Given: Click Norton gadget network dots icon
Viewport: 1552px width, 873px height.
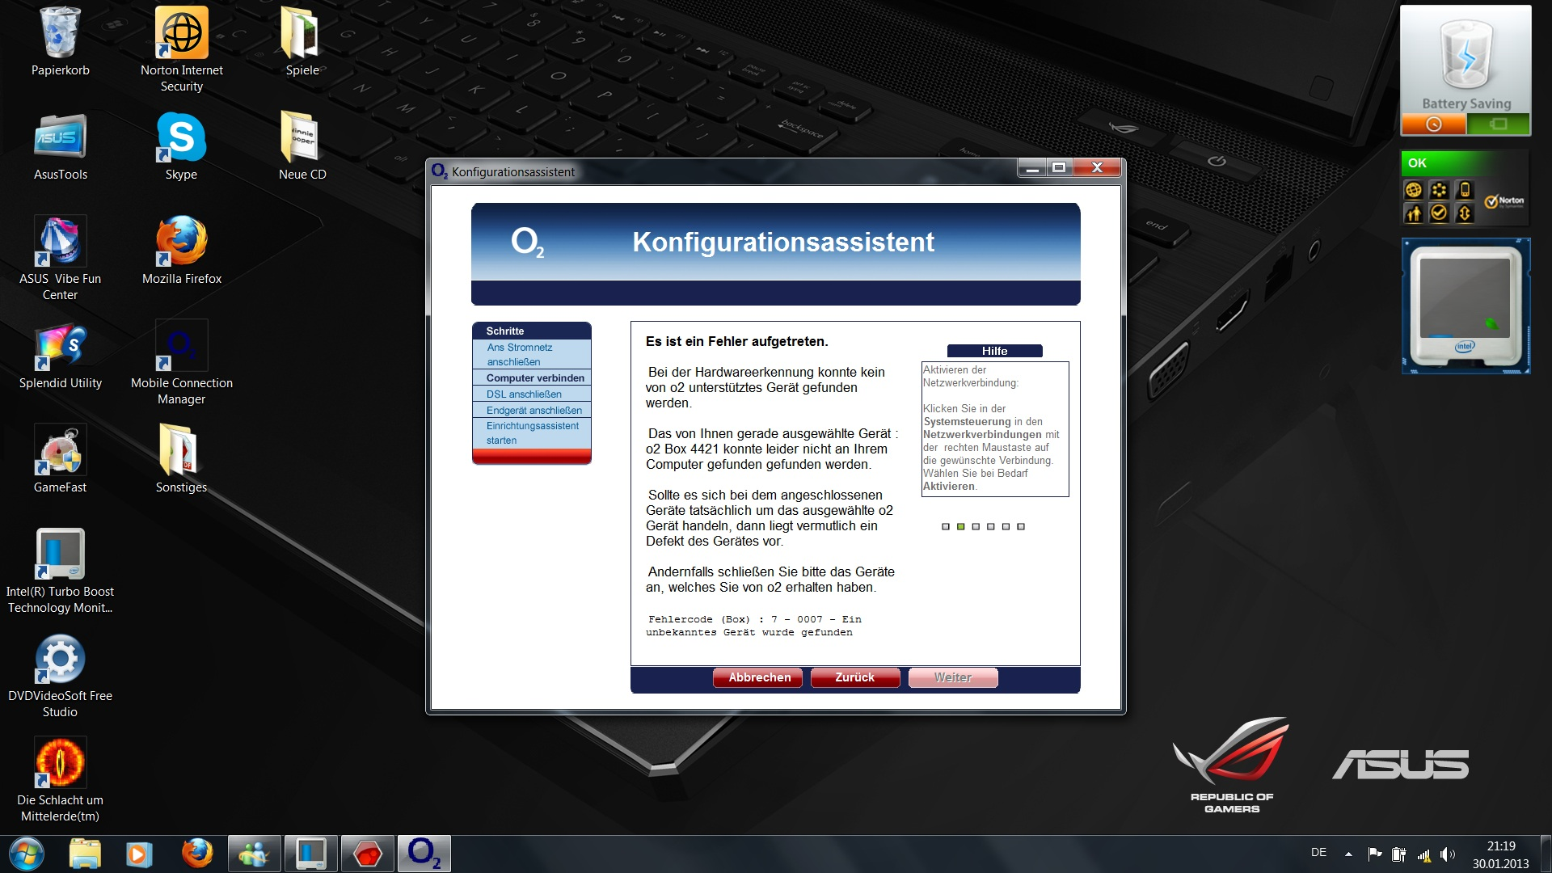Looking at the screenshot, I should coord(1439,190).
